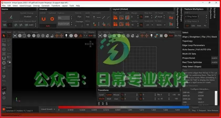Select the dashed Area selection tool
The image size is (221, 118).
click(x=9, y=36)
